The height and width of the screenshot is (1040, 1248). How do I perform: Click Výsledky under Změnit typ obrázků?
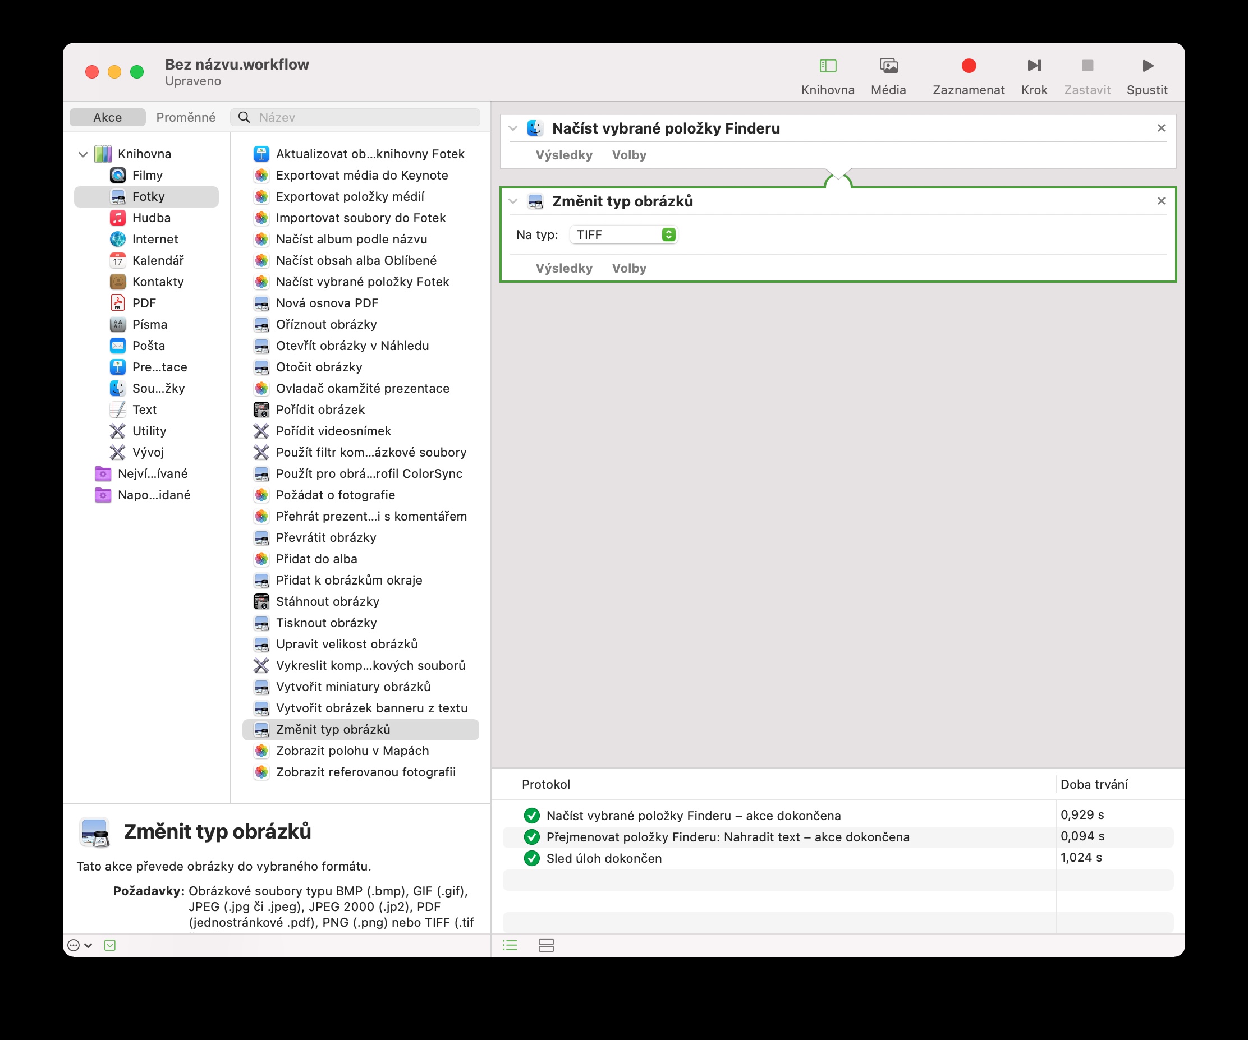[x=563, y=268]
